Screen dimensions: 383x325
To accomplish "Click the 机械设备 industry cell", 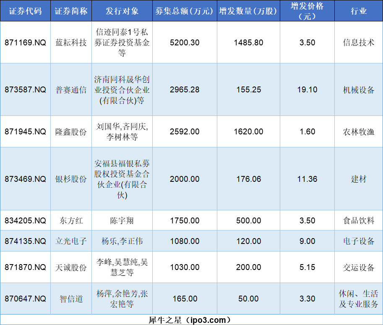I will (358, 89).
